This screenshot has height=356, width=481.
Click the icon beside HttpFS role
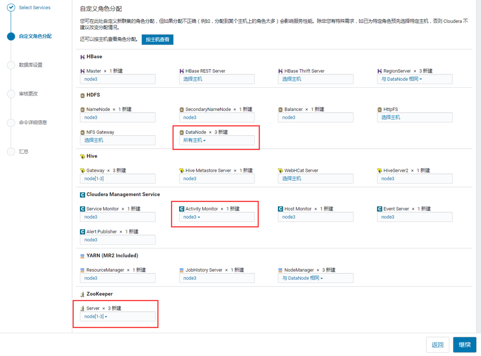pos(379,110)
